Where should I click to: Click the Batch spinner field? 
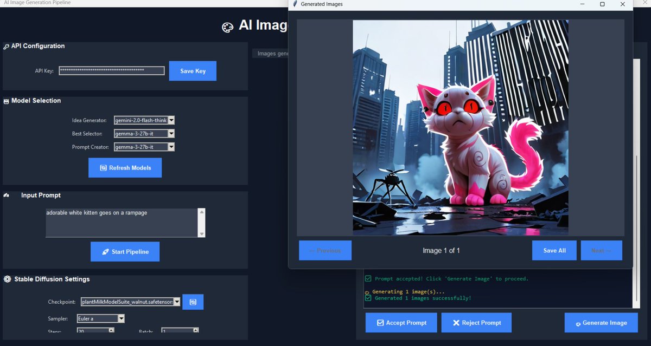point(180,331)
